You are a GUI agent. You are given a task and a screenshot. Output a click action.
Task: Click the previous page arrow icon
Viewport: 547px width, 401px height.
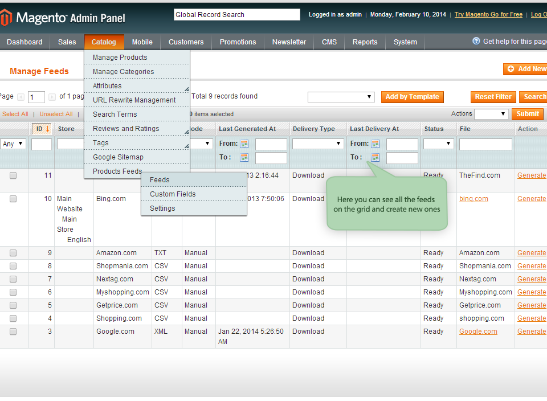click(21, 97)
